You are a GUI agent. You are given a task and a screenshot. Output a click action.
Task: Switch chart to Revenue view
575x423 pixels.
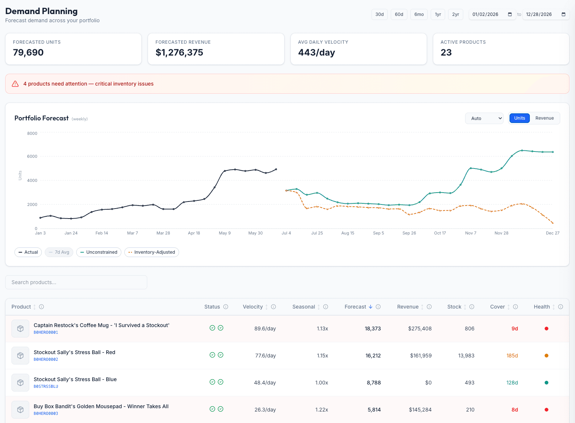(x=545, y=118)
